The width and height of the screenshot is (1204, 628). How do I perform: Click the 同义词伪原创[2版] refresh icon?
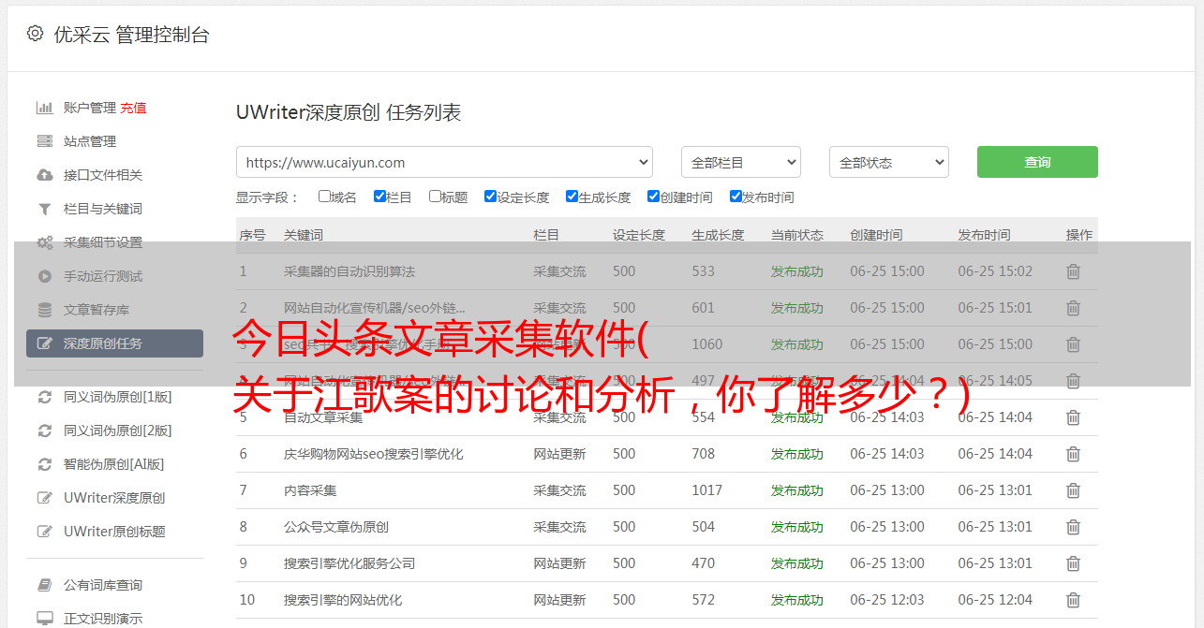click(x=44, y=431)
